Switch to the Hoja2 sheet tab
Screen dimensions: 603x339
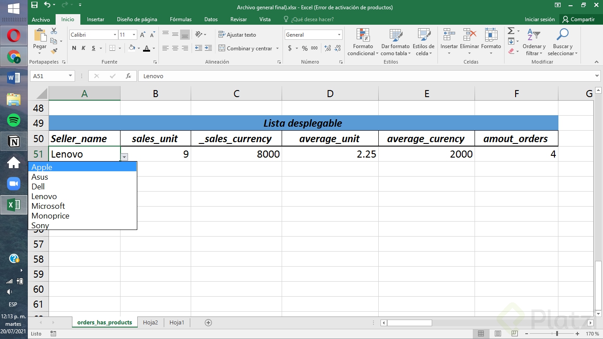pos(151,323)
